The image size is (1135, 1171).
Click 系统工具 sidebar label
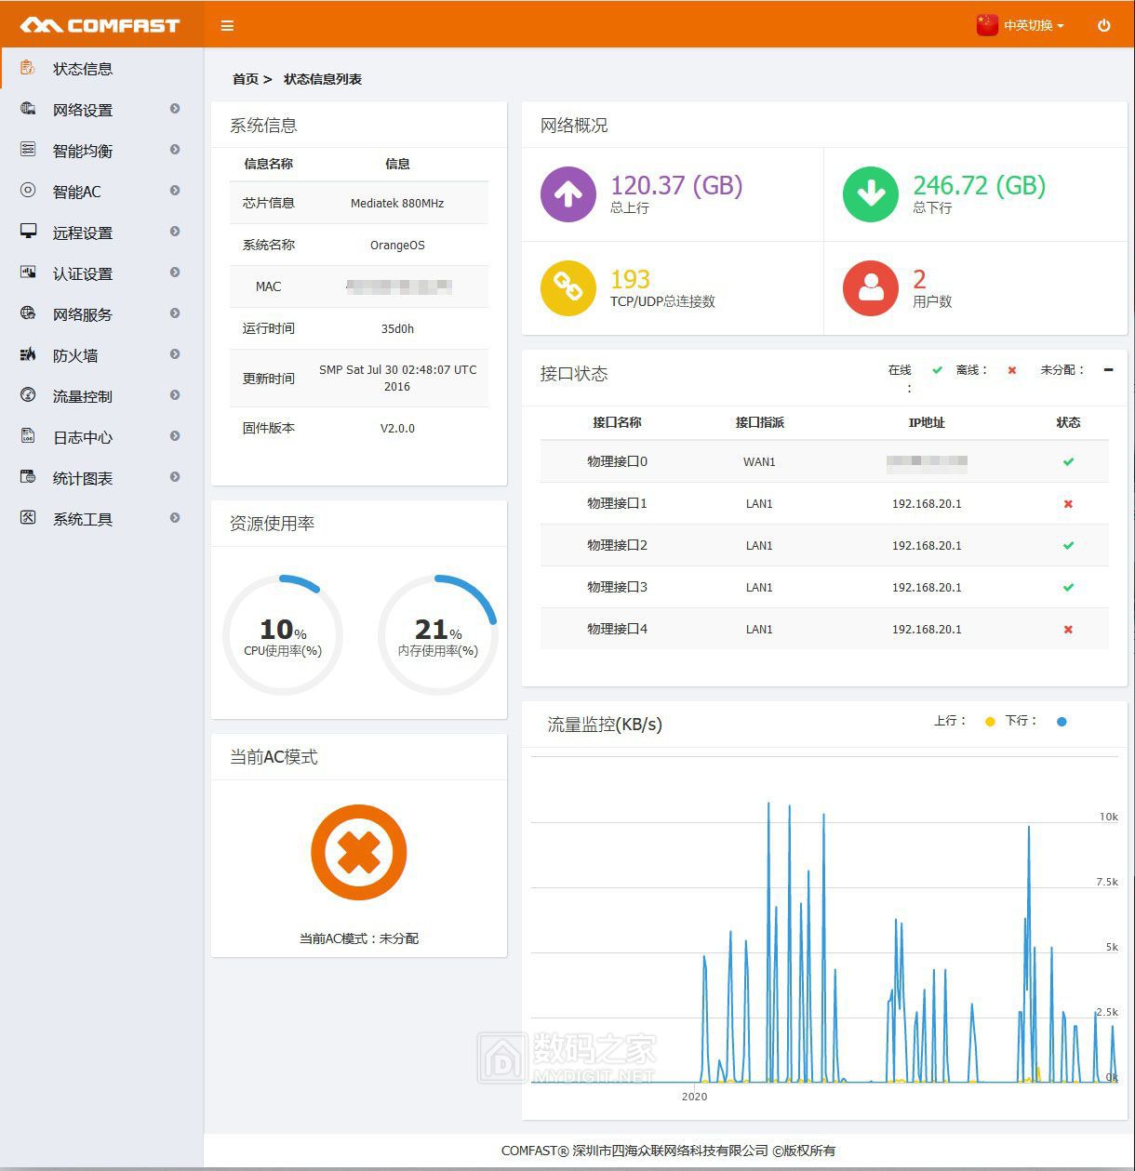point(83,519)
